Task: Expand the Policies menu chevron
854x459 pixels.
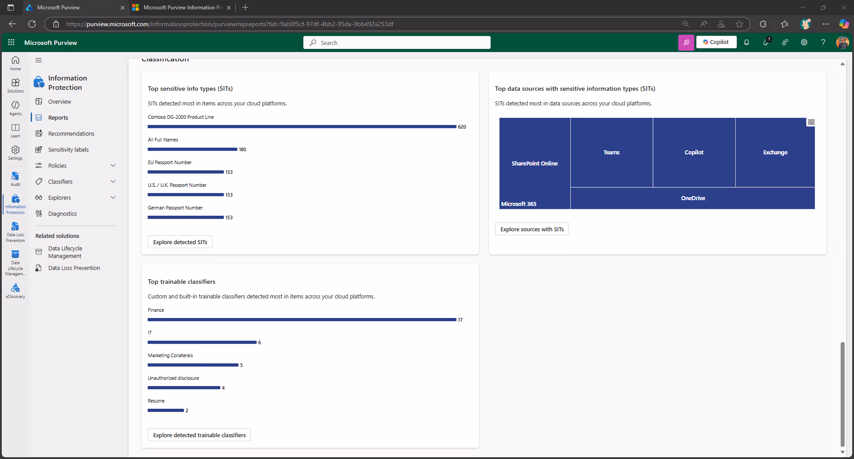Action: pyautogui.click(x=113, y=165)
